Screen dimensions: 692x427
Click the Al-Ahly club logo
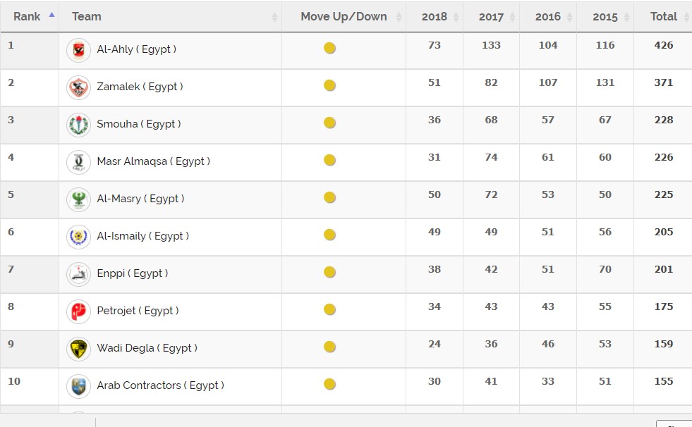(x=78, y=50)
